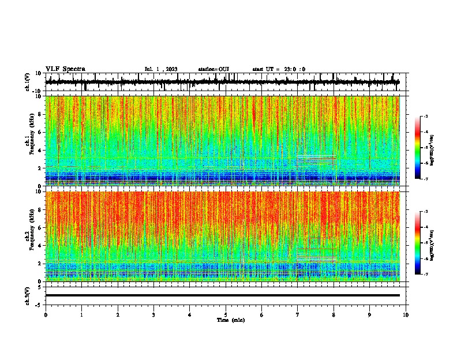Click the "7" tick on the time axis

pyautogui.click(x=298, y=315)
